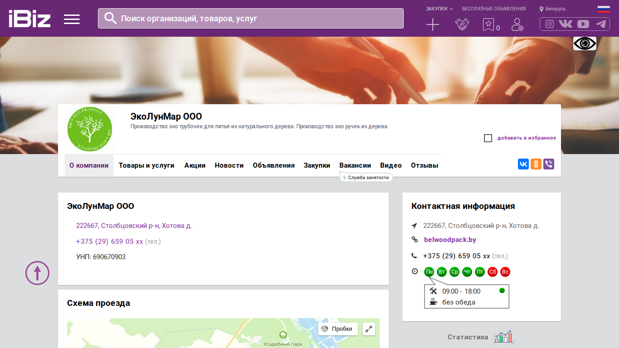The image size is (619, 348).
Task: Click the address link in company card
Action: 134,226
